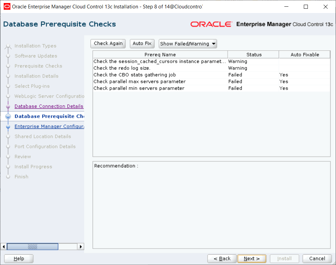
Task: Sort by the Prereq Name column header
Action: tap(160, 55)
